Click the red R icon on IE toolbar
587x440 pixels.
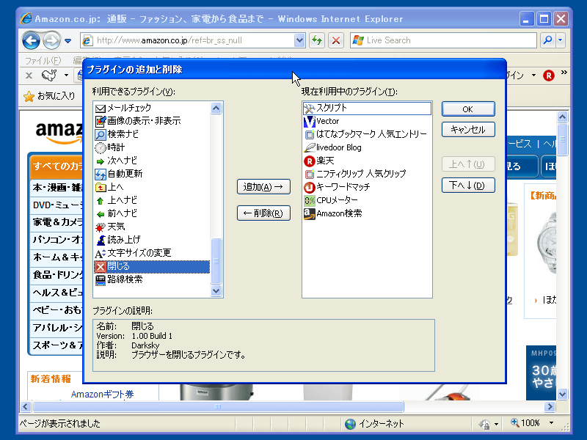pos(548,76)
